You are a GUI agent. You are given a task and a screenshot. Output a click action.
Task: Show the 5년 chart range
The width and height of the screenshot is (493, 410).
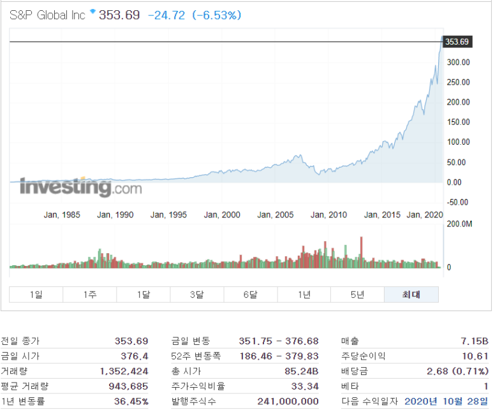(x=358, y=295)
